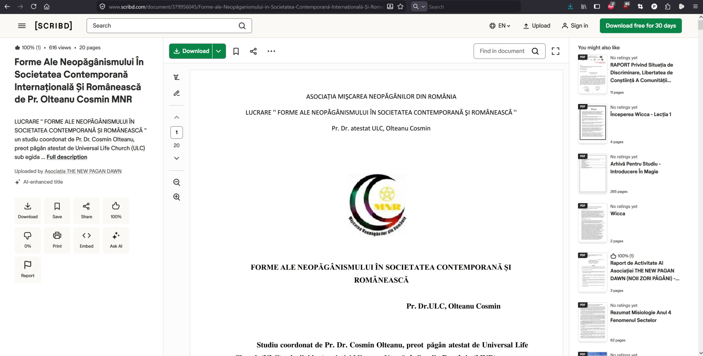Toggle thumbs down 0% rating
Image resolution: width=703 pixels, height=356 pixels.
tap(28, 240)
